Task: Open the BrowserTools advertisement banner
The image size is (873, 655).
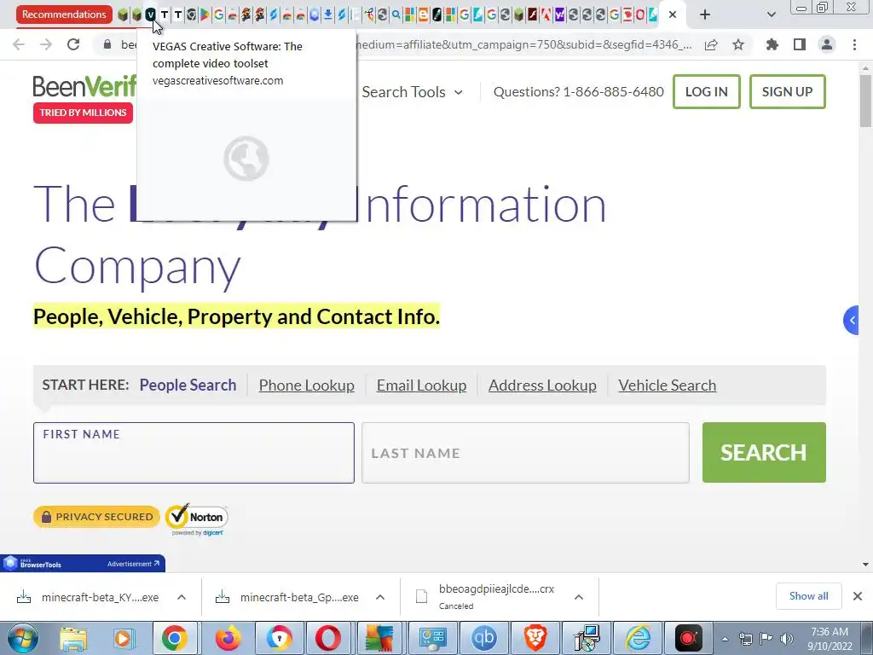Action: click(x=83, y=564)
